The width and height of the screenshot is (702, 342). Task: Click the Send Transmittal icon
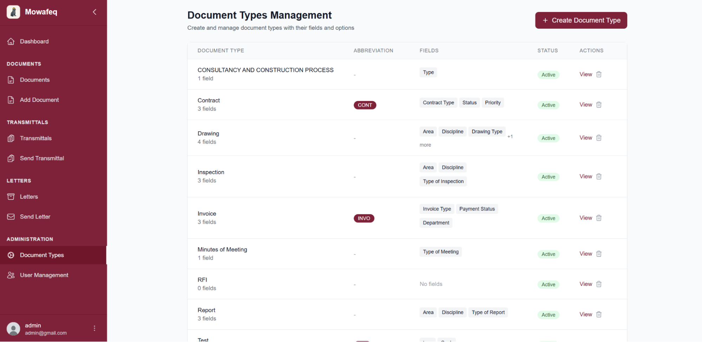click(11, 158)
